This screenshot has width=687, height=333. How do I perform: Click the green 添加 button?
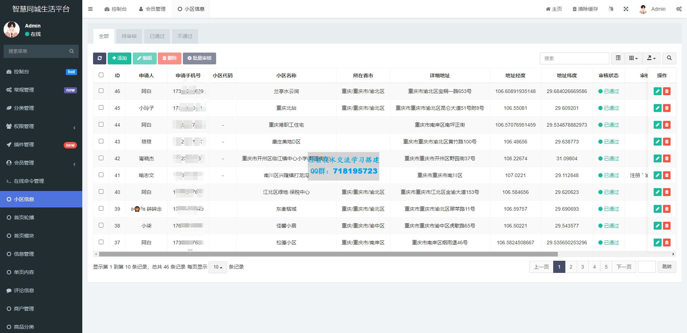click(x=119, y=58)
